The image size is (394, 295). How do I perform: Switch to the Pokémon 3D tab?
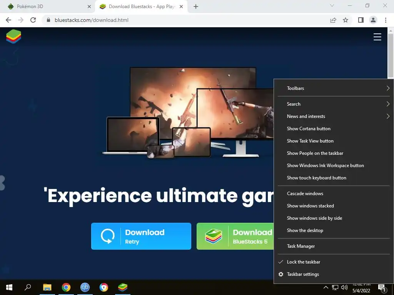pos(47,7)
